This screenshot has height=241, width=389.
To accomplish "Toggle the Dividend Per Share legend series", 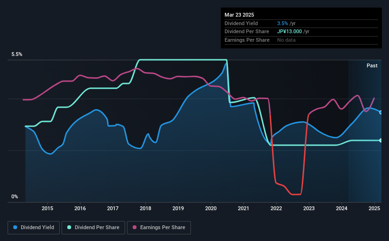I will point(93,228).
